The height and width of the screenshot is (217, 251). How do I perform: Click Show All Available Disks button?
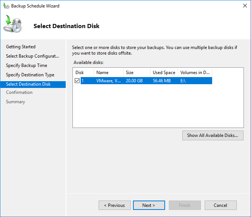coord(213,135)
